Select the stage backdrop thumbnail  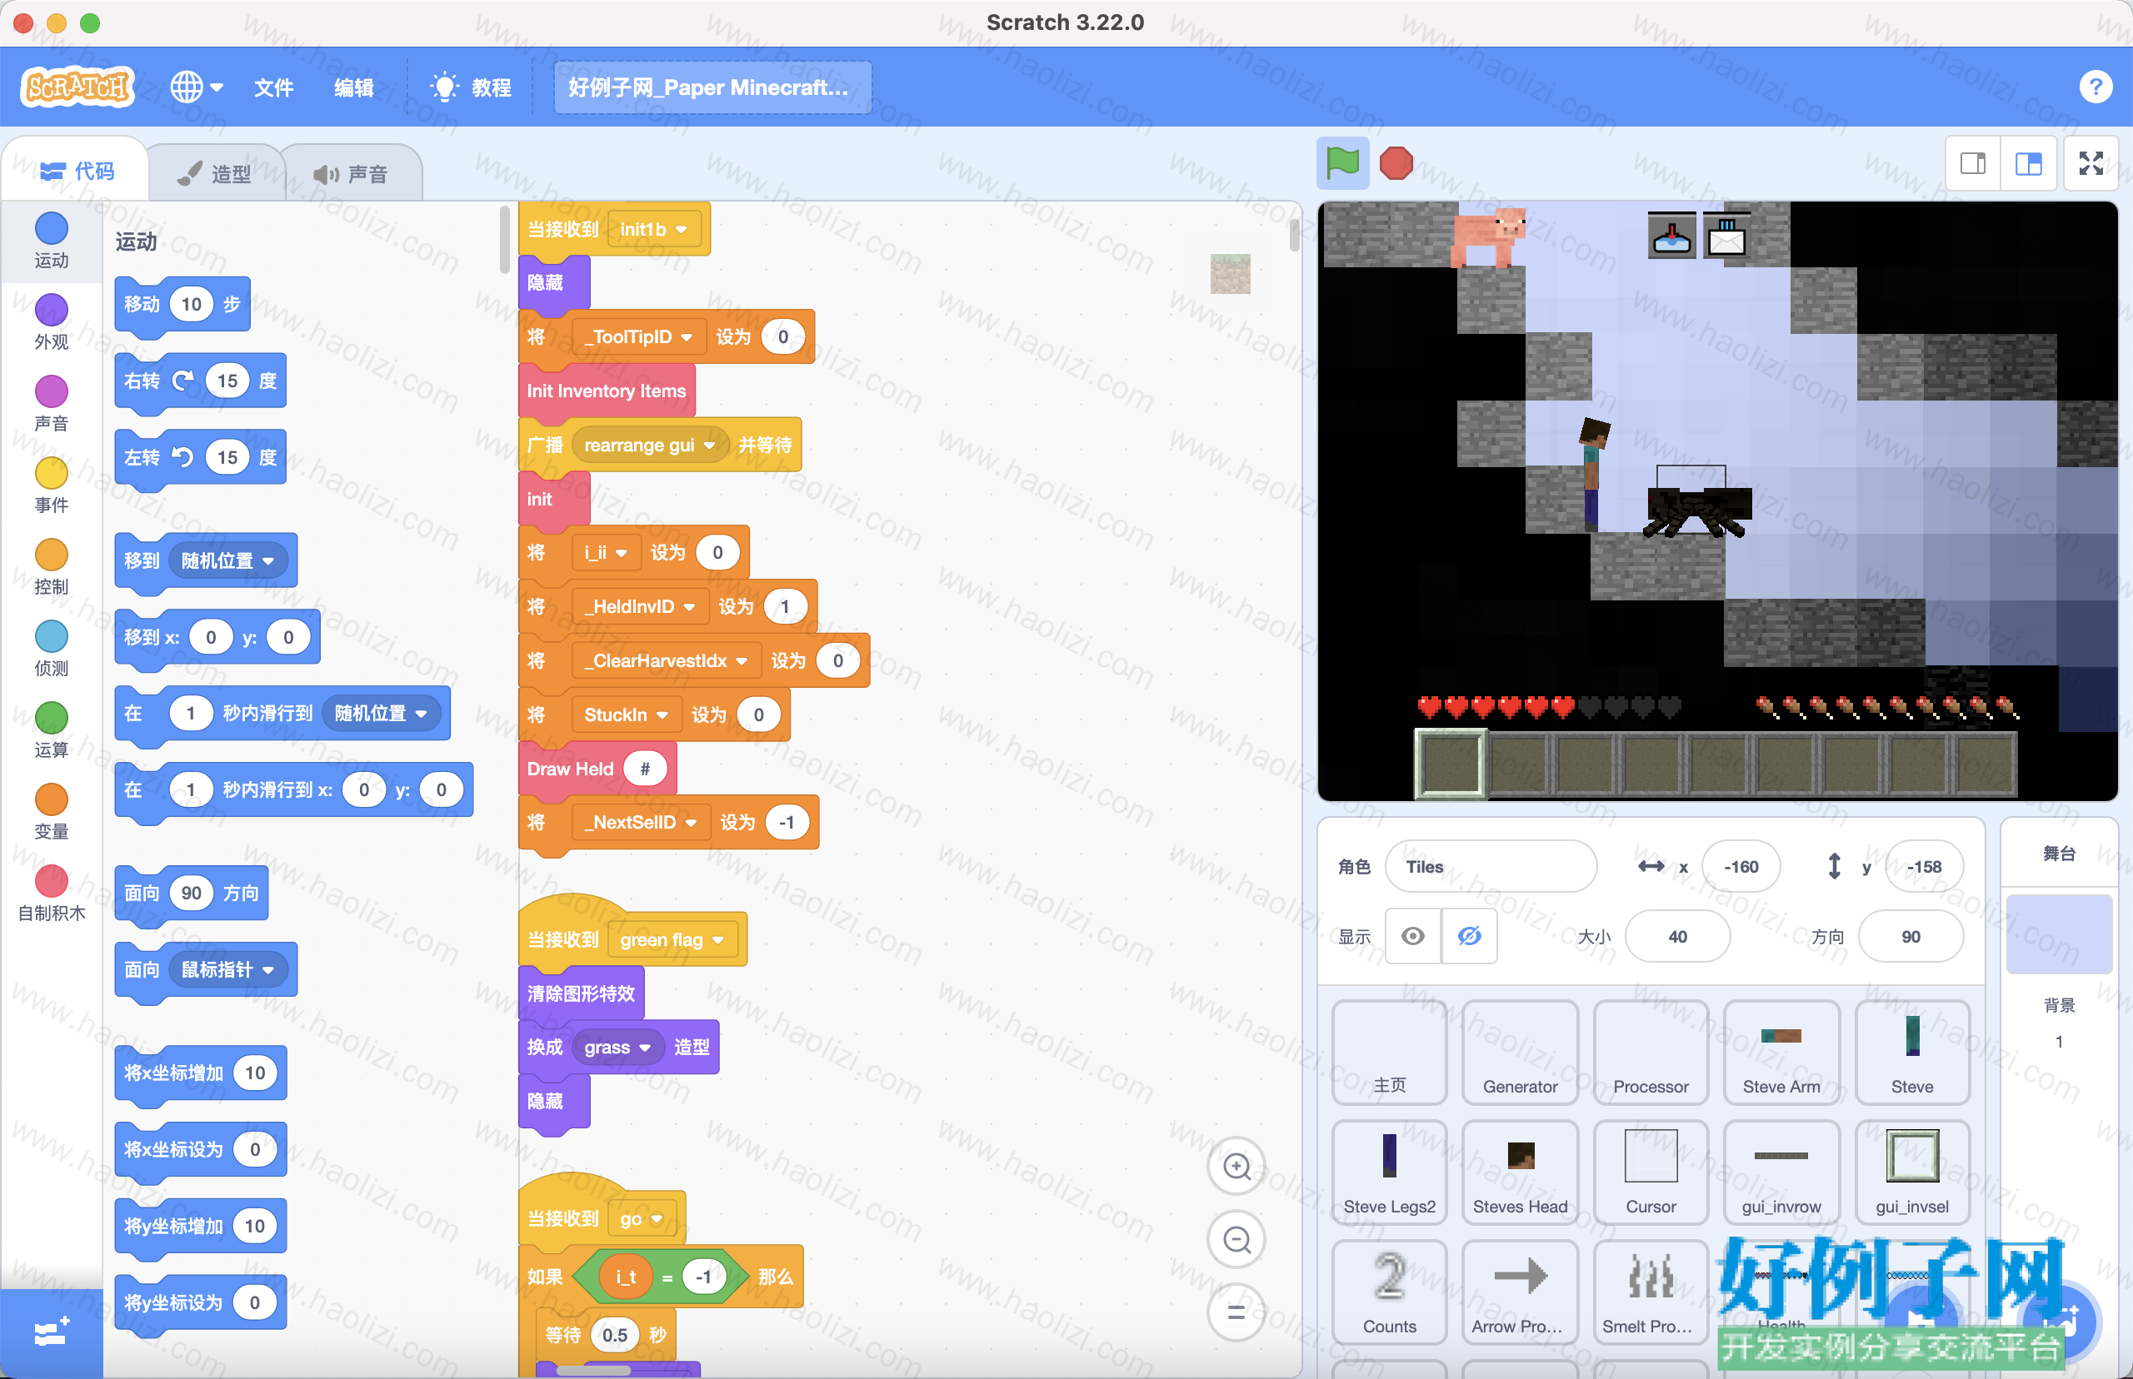2059,933
